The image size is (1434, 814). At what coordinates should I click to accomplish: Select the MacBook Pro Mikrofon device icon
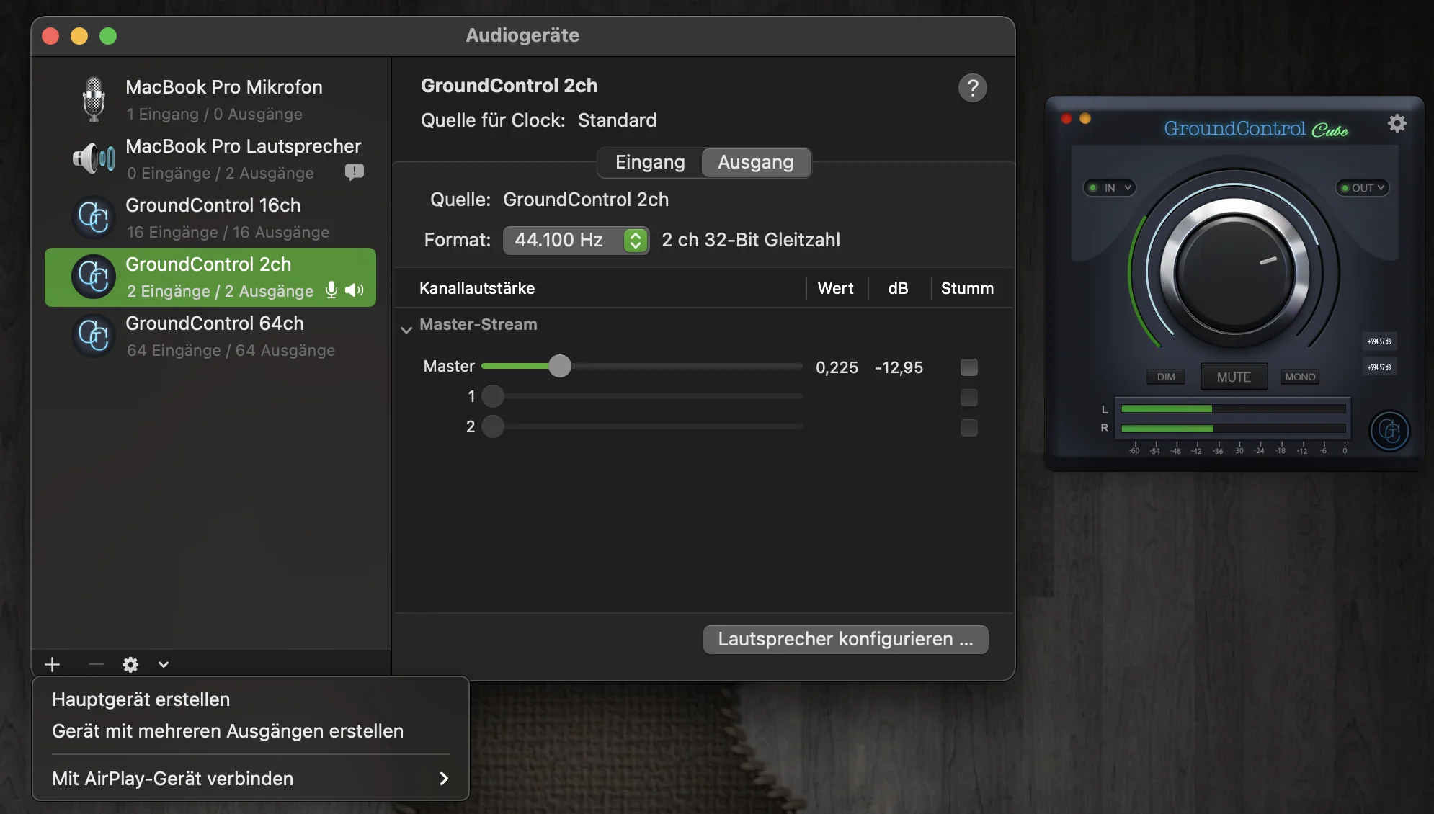point(94,99)
